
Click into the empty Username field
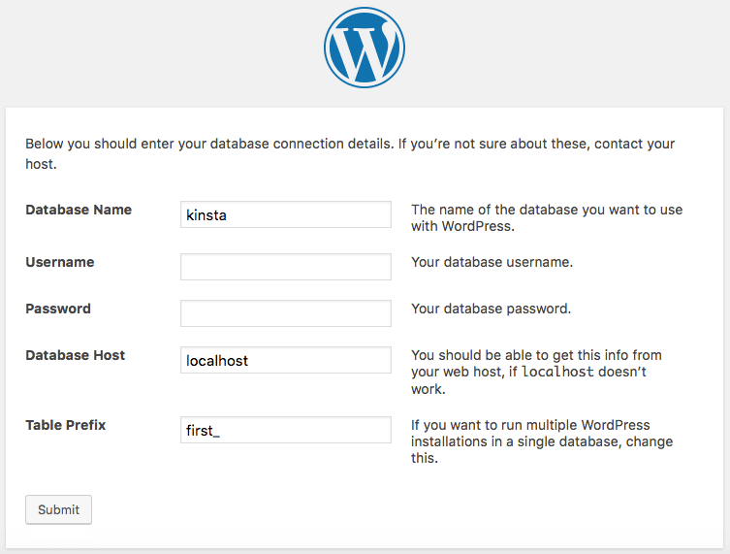pyautogui.click(x=286, y=267)
